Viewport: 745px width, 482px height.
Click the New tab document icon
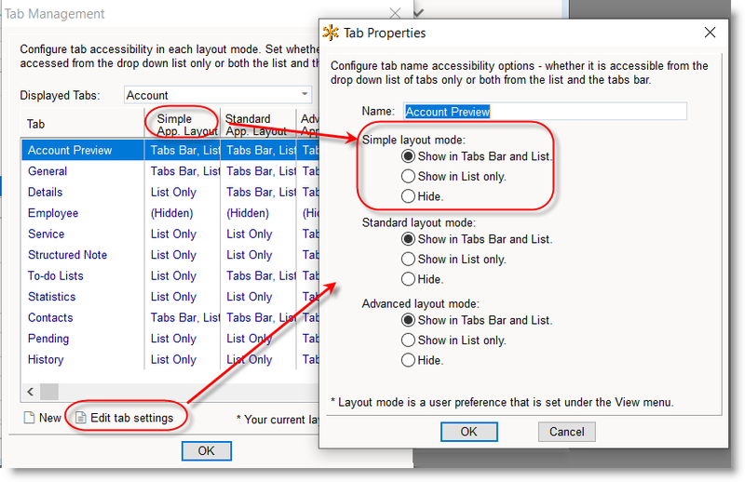click(30, 418)
